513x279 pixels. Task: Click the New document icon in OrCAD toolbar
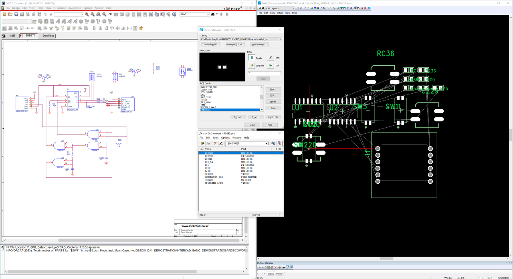4,14
